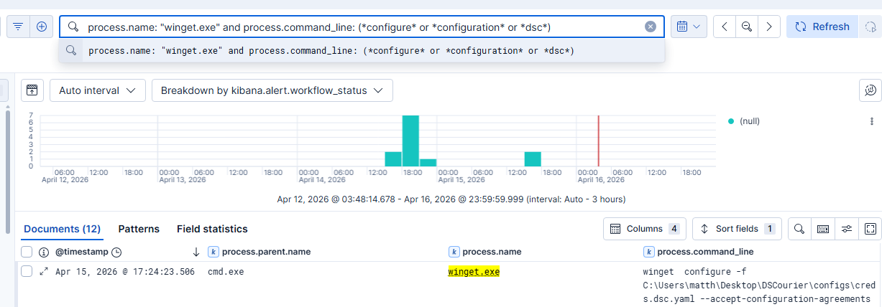Click the timestamp Apr 15, 2026 cell

pos(124,272)
